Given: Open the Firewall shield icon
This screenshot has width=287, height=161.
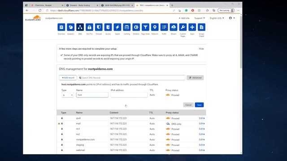Looking at the screenshot, I should coord(99,27).
